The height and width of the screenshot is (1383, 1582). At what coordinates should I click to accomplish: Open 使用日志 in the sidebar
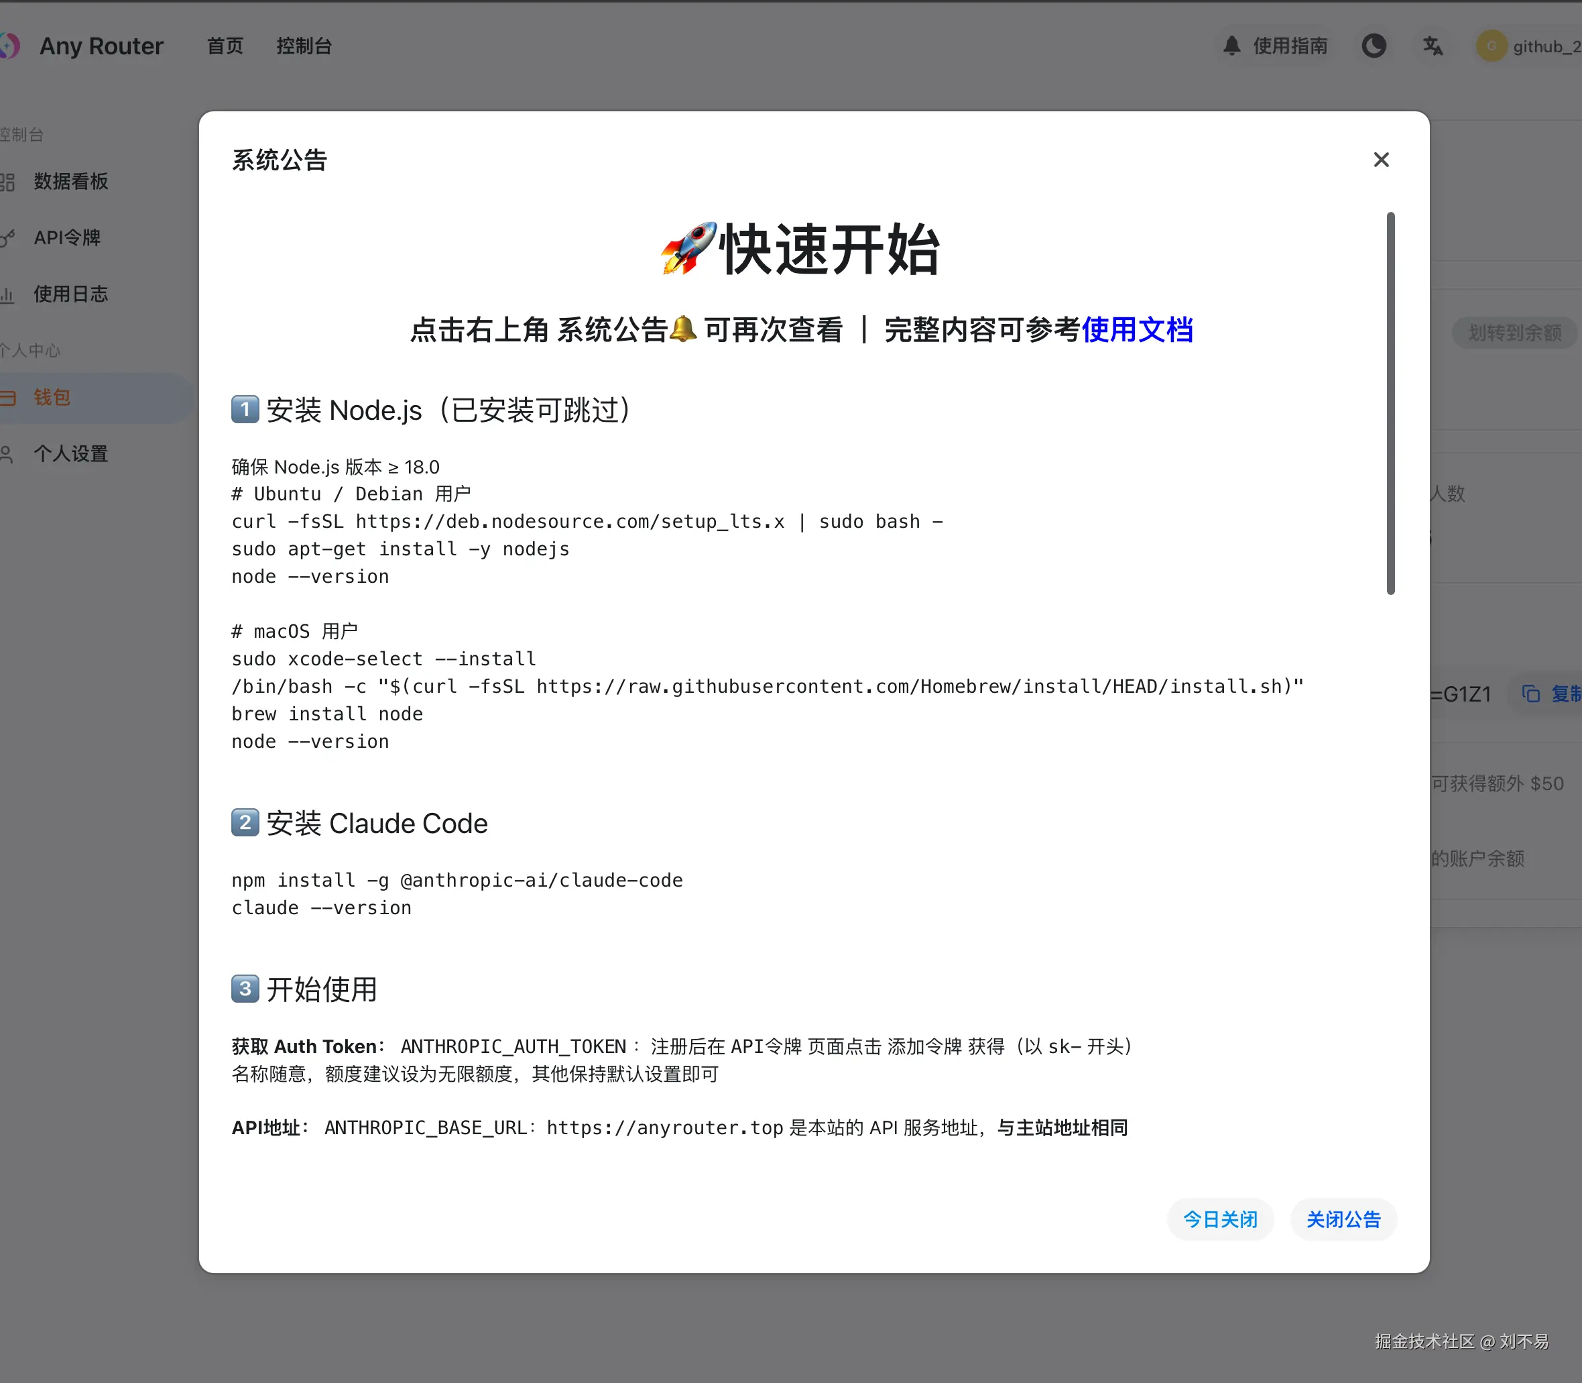(x=70, y=294)
